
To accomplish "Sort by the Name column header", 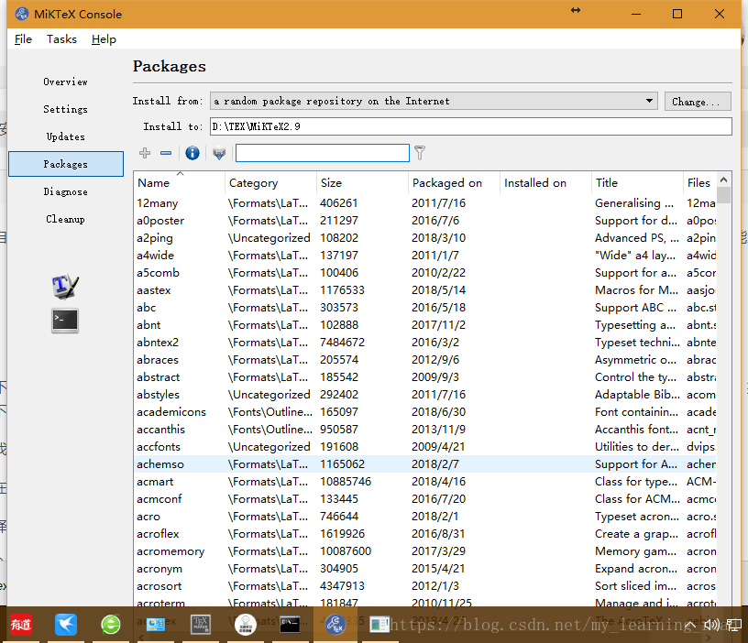I will click(179, 183).
